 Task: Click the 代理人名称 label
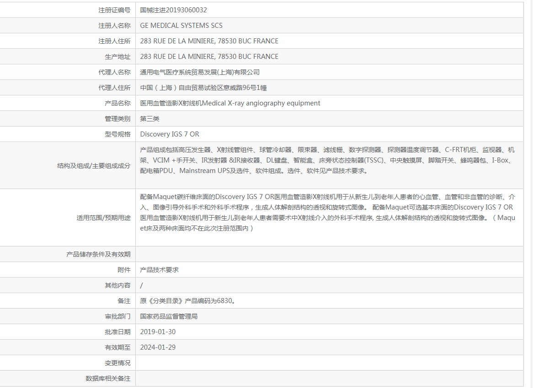point(114,72)
